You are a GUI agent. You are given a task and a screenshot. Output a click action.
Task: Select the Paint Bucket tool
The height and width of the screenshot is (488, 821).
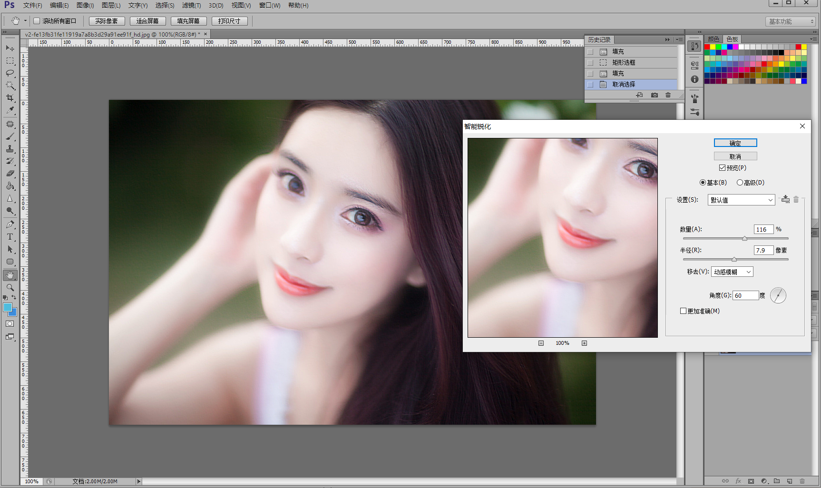tap(10, 186)
